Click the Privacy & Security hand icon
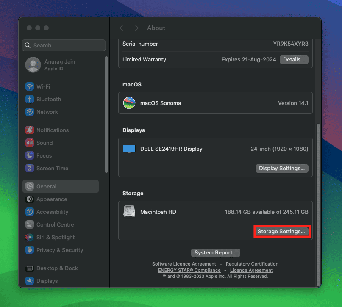The width and height of the screenshot is (342, 307). [x=30, y=250]
